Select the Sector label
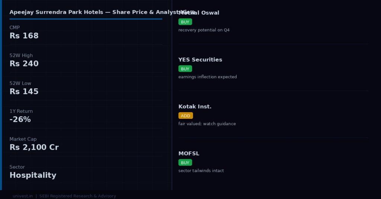 [x=17, y=167]
